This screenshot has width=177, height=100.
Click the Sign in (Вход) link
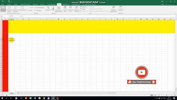tap(163, 4)
